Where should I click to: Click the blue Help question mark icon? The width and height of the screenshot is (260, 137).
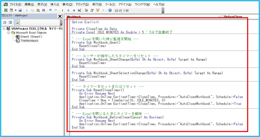[x=110, y=10]
